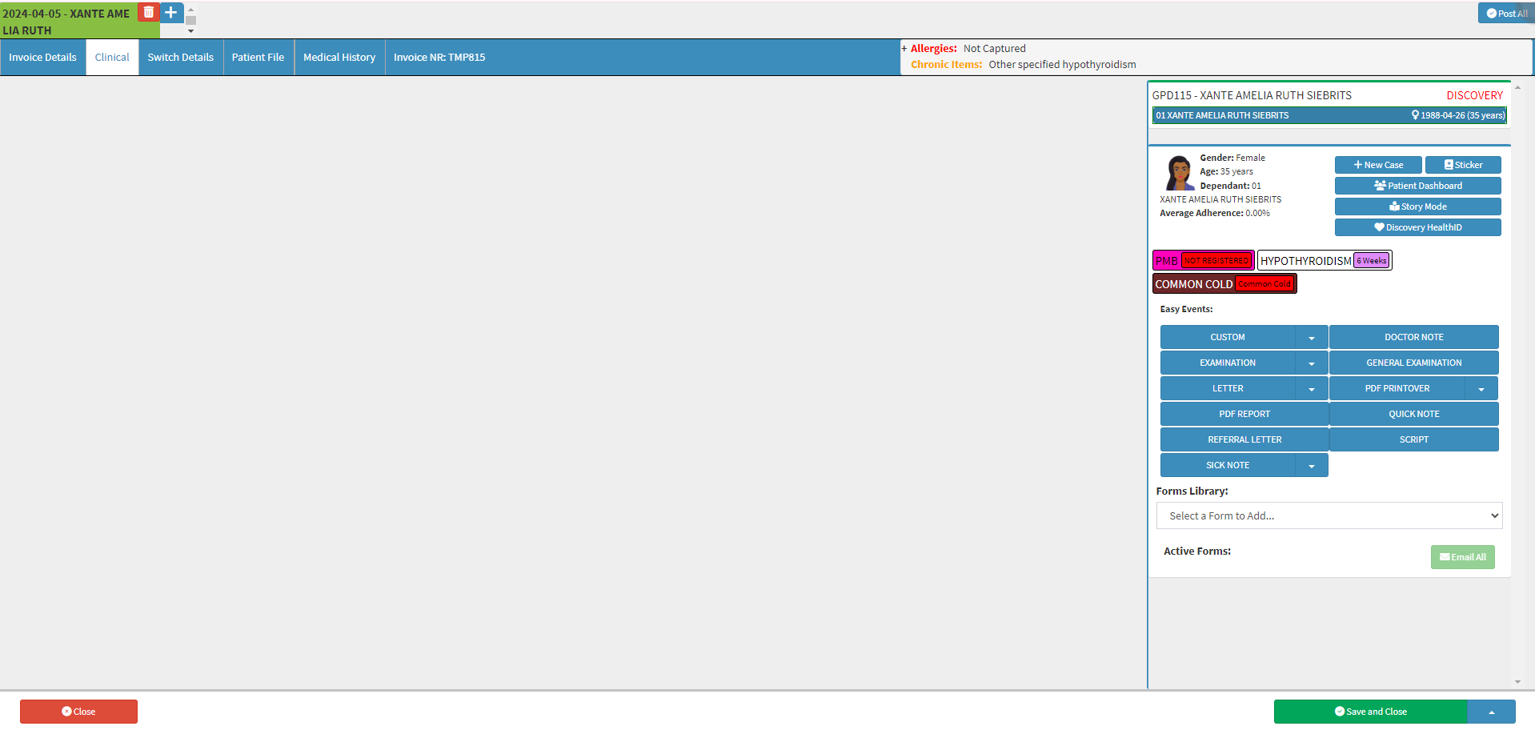Open the Select a Form to Add dropdown

click(x=1329, y=515)
